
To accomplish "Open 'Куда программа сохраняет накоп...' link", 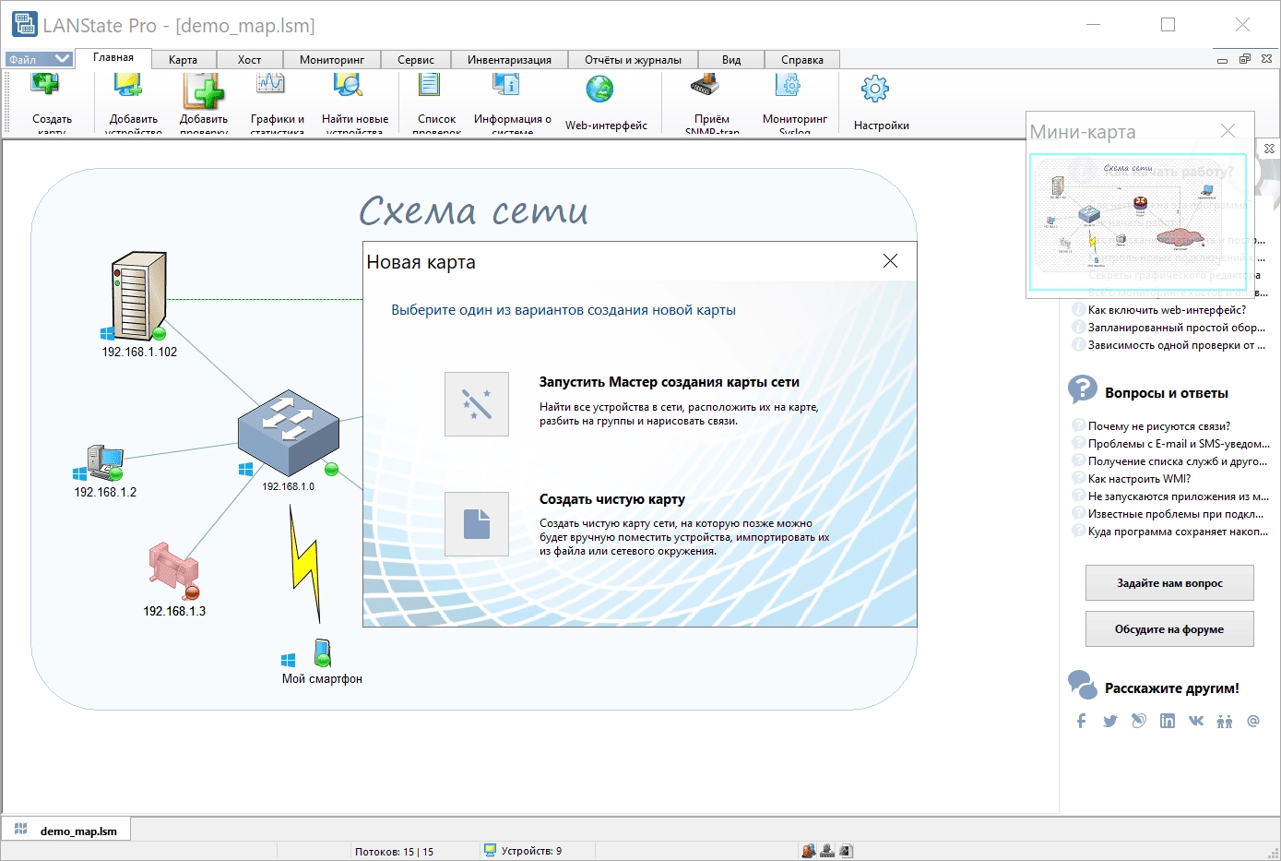I will click(1178, 532).
